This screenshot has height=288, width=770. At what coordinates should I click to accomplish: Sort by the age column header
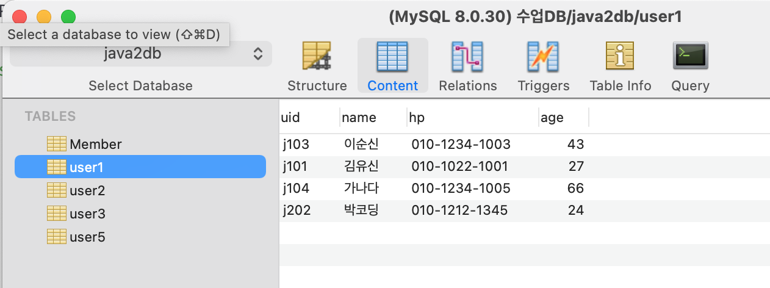[x=564, y=118]
